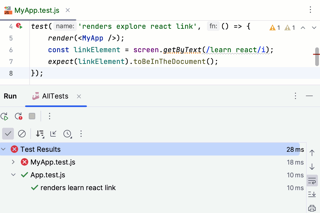This screenshot has height=213, width=320.
Task: Toggle Show Ignored tests filter
Action: pos(22,134)
